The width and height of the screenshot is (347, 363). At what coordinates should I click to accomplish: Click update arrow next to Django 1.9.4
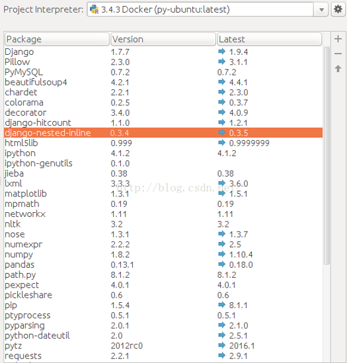pos(221,52)
